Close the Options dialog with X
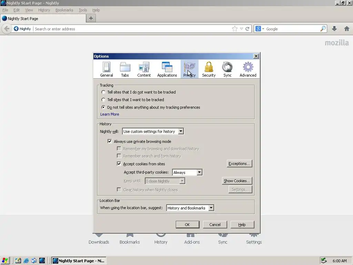This screenshot has width=353, height=265. (x=256, y=56)
